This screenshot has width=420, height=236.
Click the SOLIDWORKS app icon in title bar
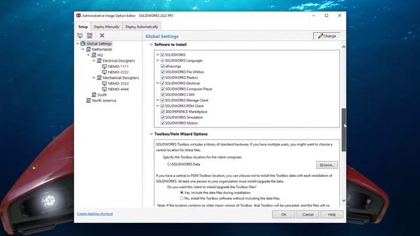click(x=79, y=16)
